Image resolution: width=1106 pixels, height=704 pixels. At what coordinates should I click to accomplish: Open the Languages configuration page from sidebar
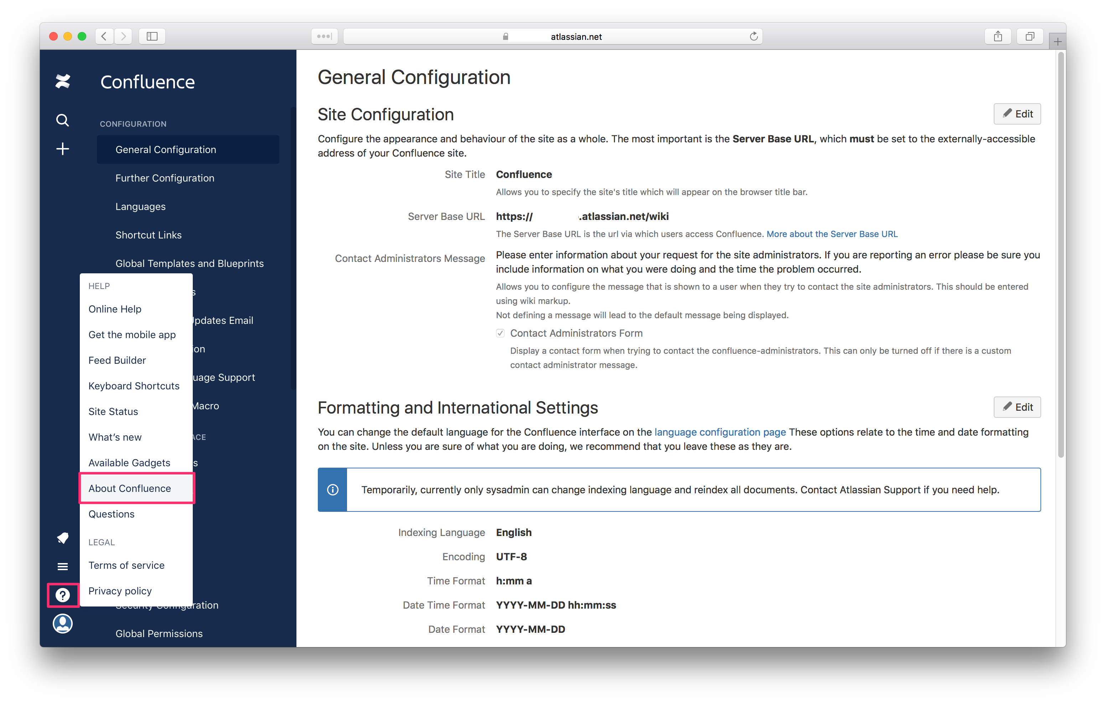[x=140, y=206]
